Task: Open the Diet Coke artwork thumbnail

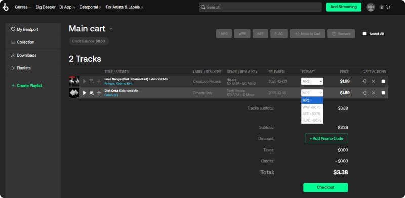Action: 74,93
